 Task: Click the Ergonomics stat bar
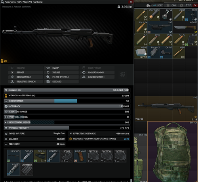tap(67, 101)
